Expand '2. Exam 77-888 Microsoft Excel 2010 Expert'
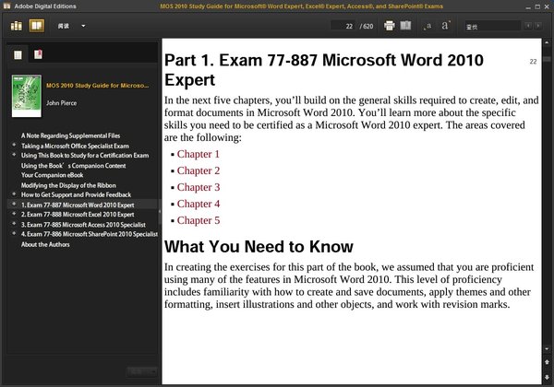The width and height of the screenshot is (554, 387). (13, 214)
